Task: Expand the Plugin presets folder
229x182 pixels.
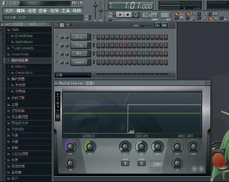Action: pos(23,48)
